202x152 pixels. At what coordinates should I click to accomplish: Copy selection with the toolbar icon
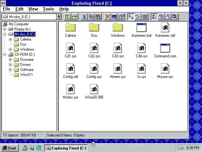[x=91, y=17]
